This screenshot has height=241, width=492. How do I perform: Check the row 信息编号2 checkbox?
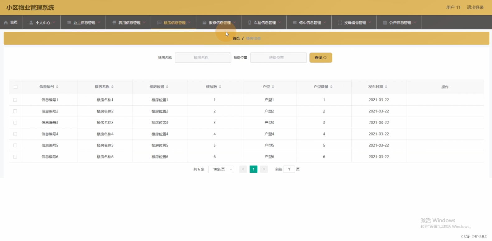[15, 111]
